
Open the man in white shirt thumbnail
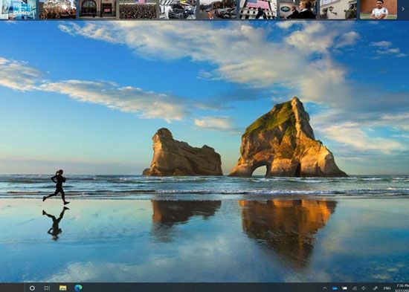tap(379, 10)
